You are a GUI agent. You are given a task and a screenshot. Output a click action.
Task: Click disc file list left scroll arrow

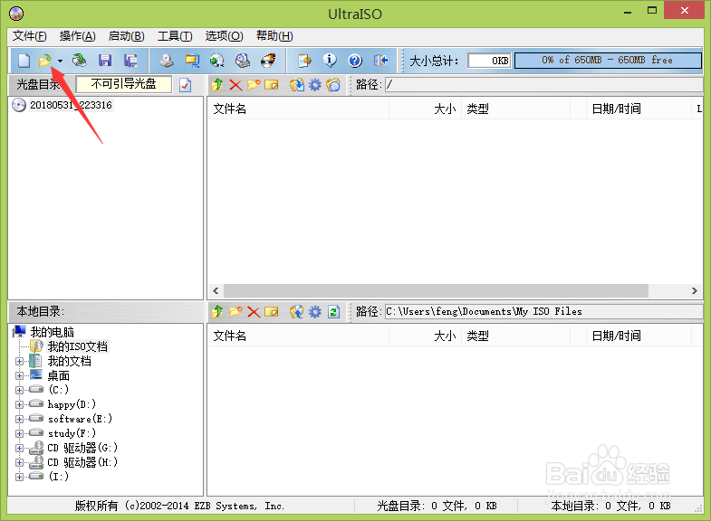click(216, 290)
